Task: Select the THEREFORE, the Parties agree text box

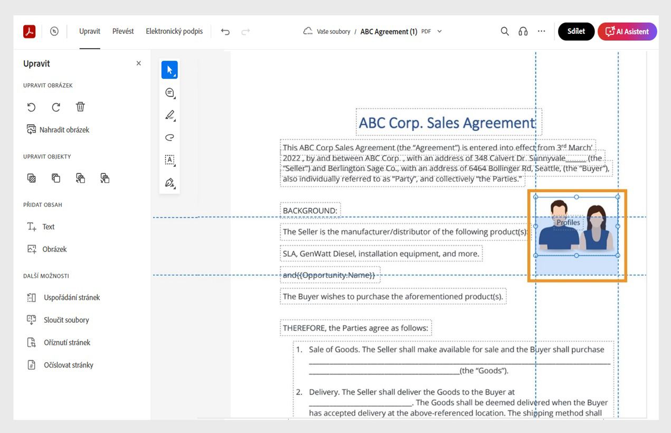Action: click(x=355, y=328)
